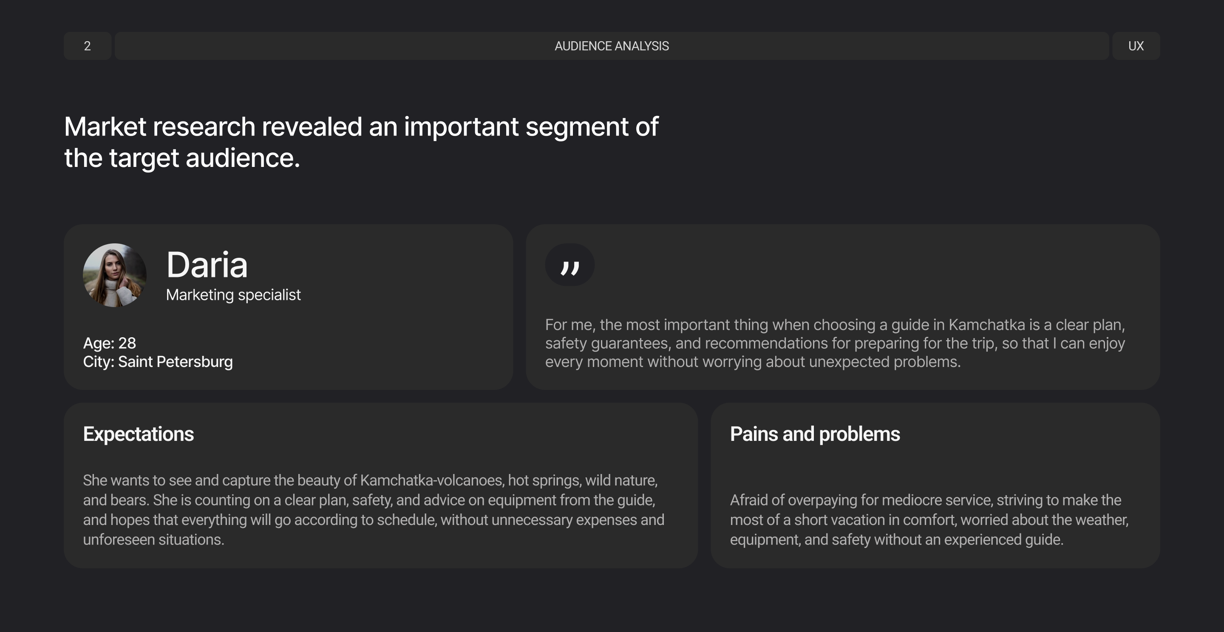Click the Pains and problems heading

point(814,434)
